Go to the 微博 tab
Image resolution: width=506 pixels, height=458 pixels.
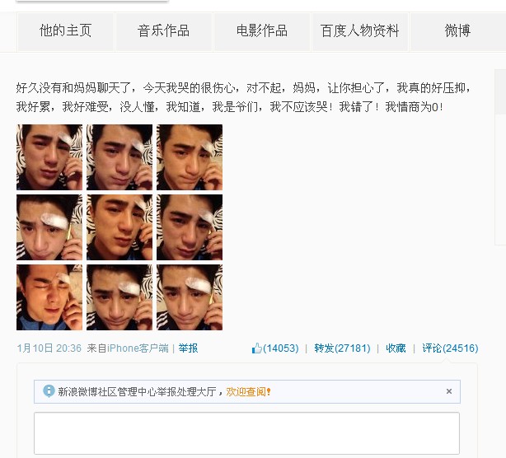(458, 31)
